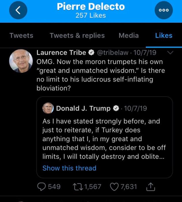Tap Donald J. Trump's small avatar
Screen dimensions: 182x202
pos(48,108)
